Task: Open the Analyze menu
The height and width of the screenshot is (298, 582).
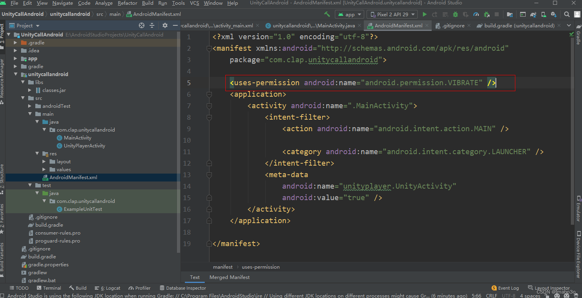Action: coord(104,3)
